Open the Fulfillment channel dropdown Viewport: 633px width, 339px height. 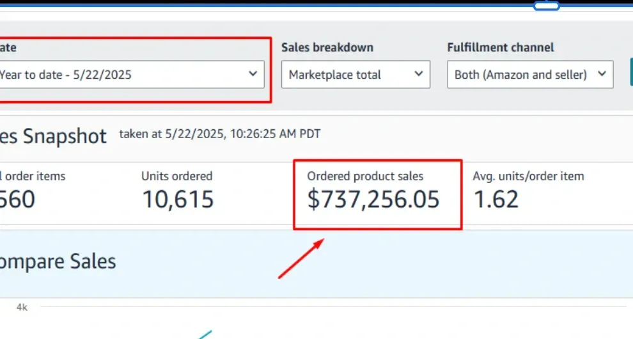[529, 74]
